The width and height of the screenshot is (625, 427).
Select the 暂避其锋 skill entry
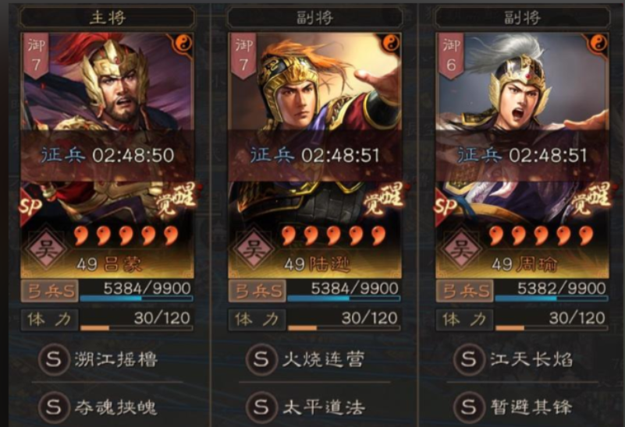513,407
